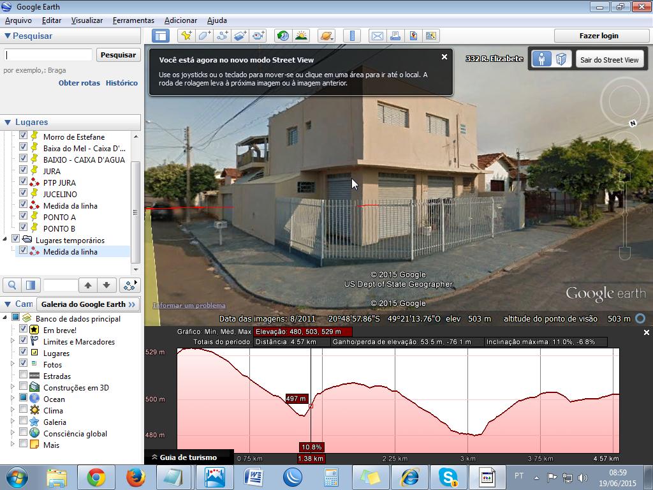The height and width of the screenshot is (490, 653).
Task: Expand Consciência global layer
Action: click(x=13, y=433)
